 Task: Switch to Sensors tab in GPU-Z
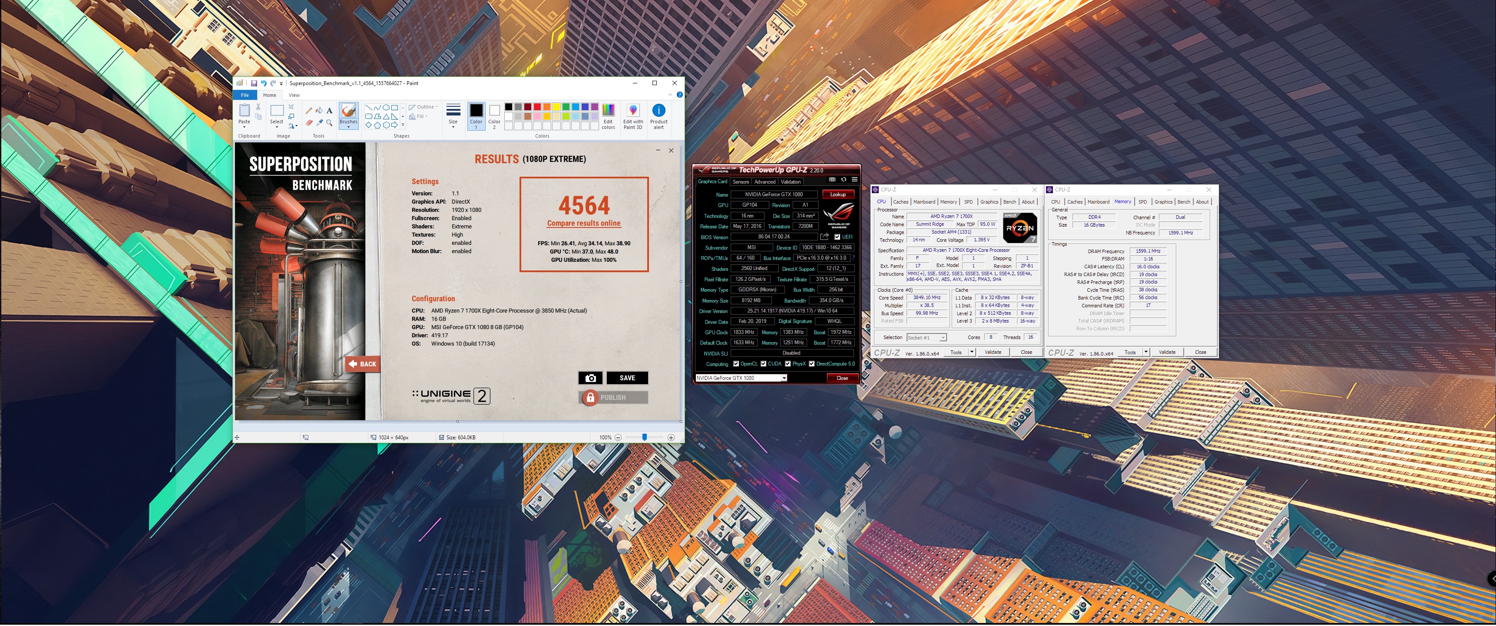tap(741, 181)
